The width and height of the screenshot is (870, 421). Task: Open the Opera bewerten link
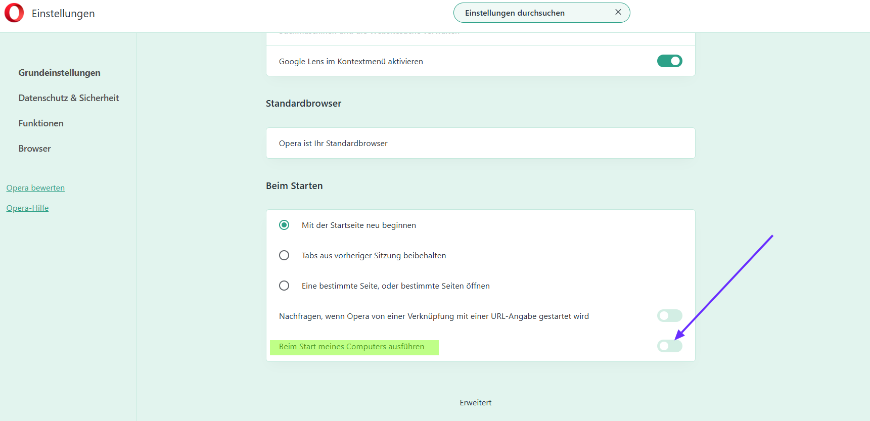coord(35,188)
